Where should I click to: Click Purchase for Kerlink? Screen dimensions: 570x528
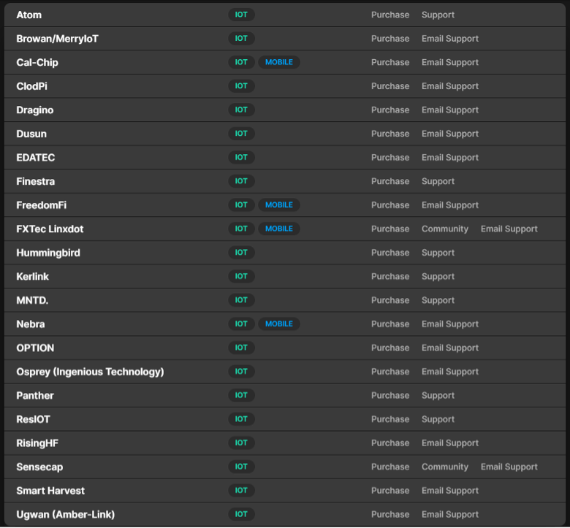point(390,277)
